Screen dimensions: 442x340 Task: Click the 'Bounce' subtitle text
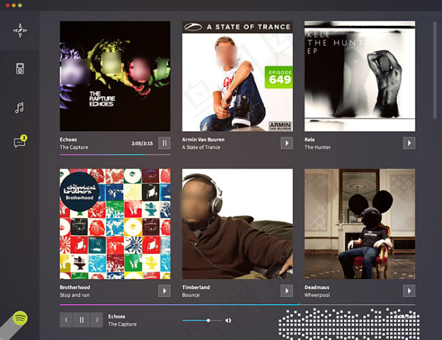click(x=190, y=295)
